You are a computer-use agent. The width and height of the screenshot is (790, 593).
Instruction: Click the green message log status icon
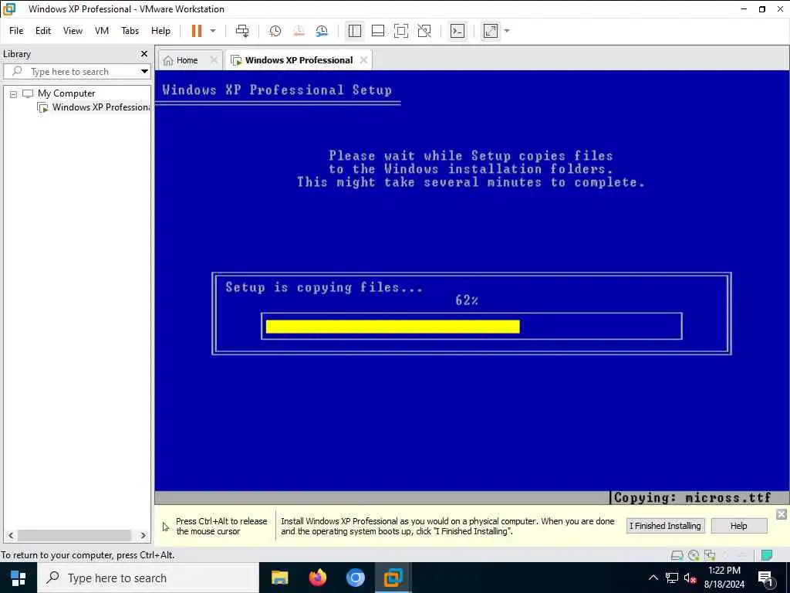tap(767, 555)
